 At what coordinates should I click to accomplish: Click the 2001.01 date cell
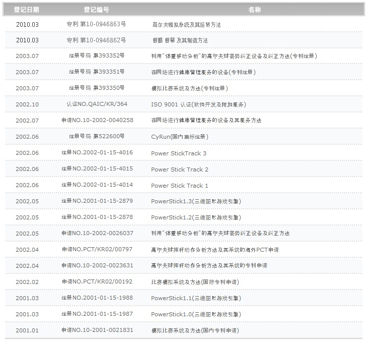point(27,330)
